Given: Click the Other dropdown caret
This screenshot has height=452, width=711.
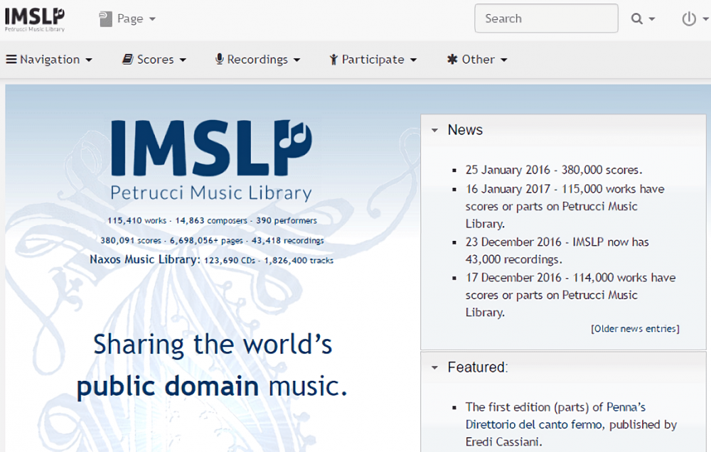Looking at the screenshot, I should pos(504,60).
